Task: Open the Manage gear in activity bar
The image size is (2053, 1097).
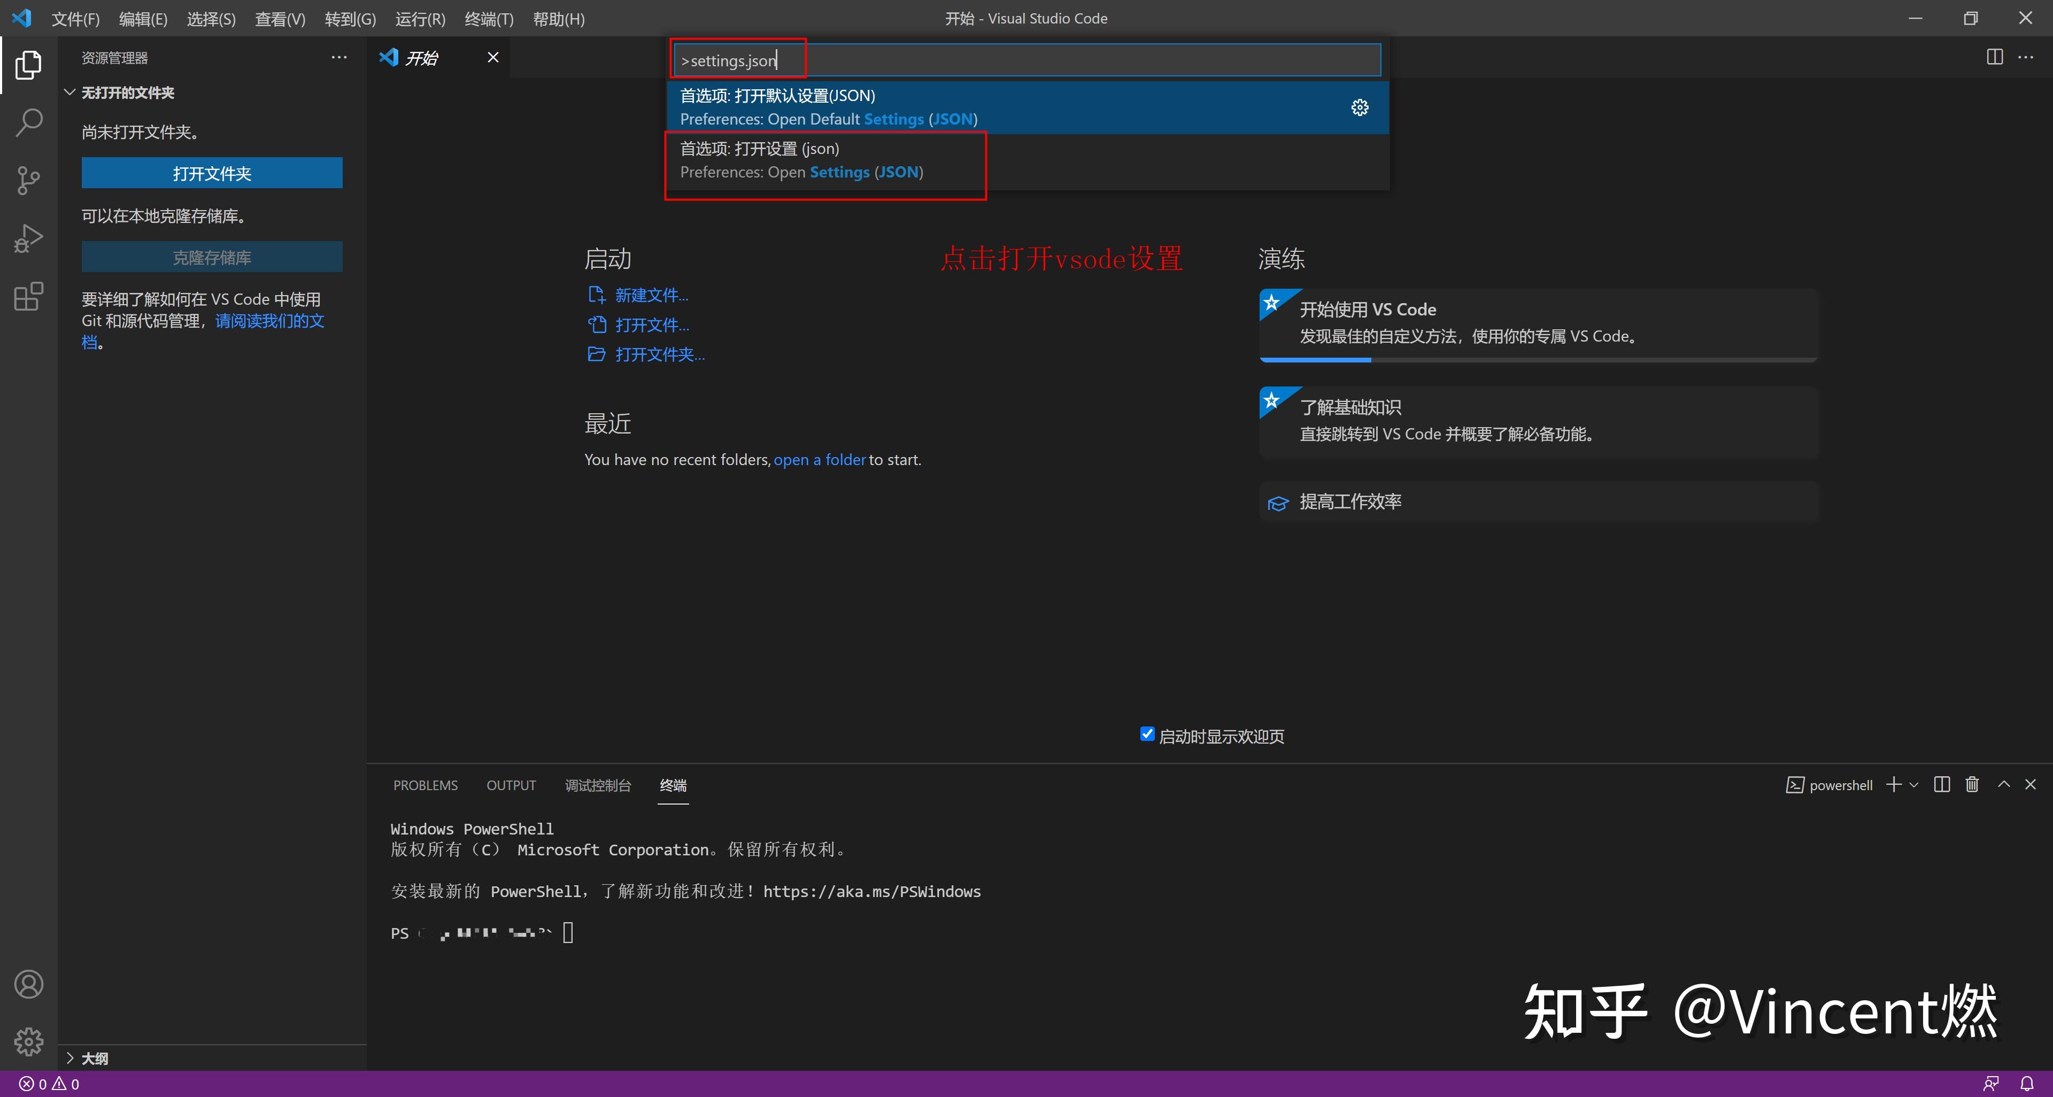Action: tap(29, 1041)
